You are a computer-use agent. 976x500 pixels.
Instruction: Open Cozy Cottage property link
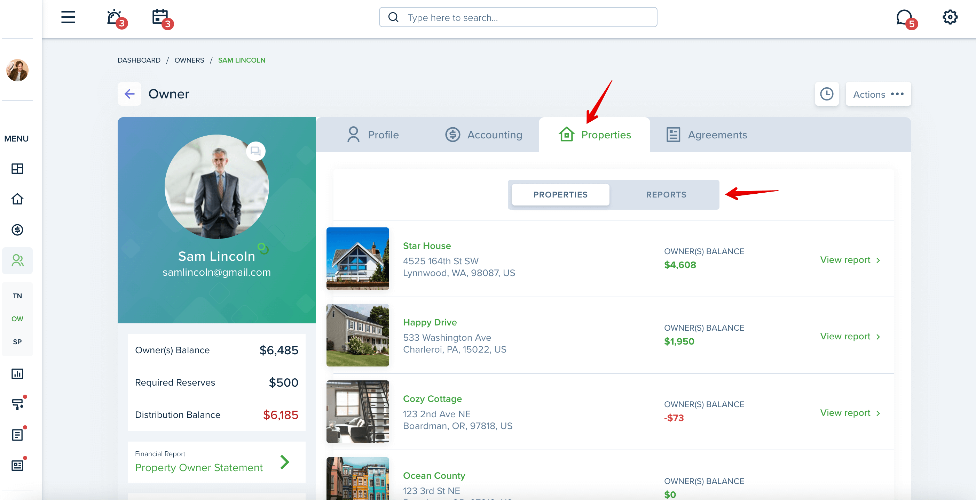tap(432, 398)
